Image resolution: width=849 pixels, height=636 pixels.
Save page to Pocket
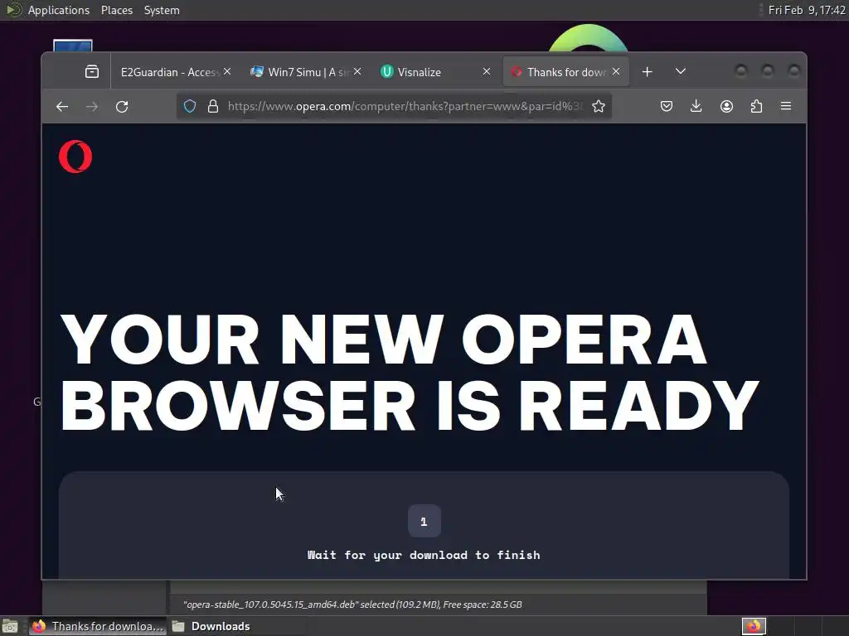click(x=667, y=107)
